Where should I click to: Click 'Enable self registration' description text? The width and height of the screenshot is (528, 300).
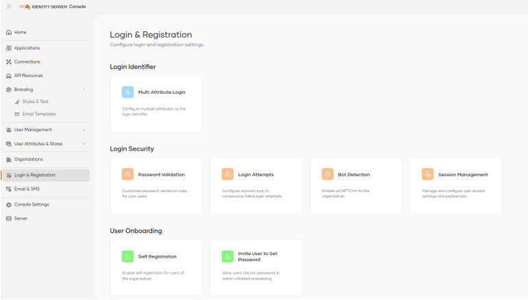[153, 276]
